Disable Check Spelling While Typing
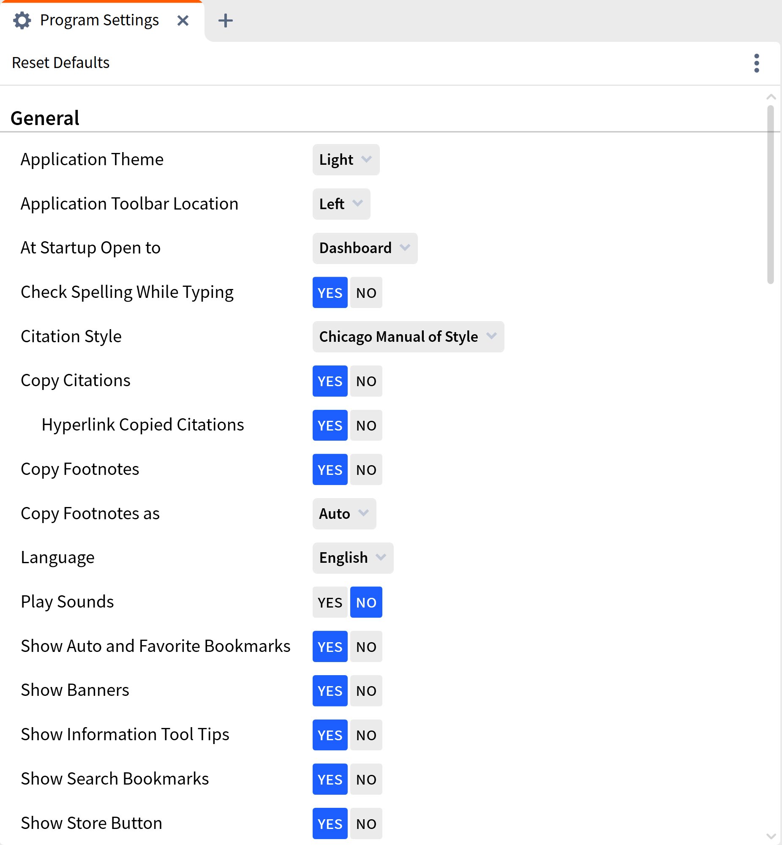Image resolution: width=782 pixels, height=845 pixels. coord(365,292)
